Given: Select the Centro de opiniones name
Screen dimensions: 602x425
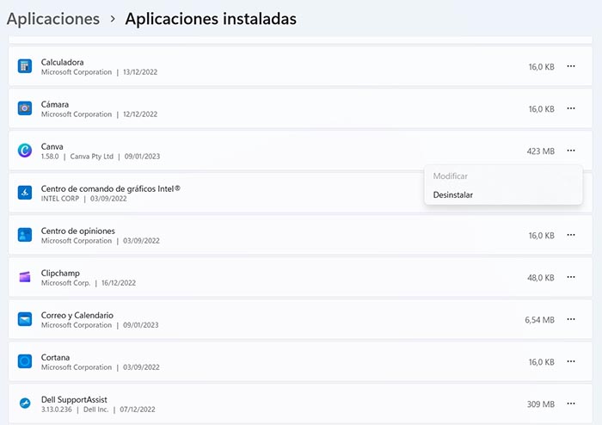Looking at the screenshot, I should coord(78,231).
